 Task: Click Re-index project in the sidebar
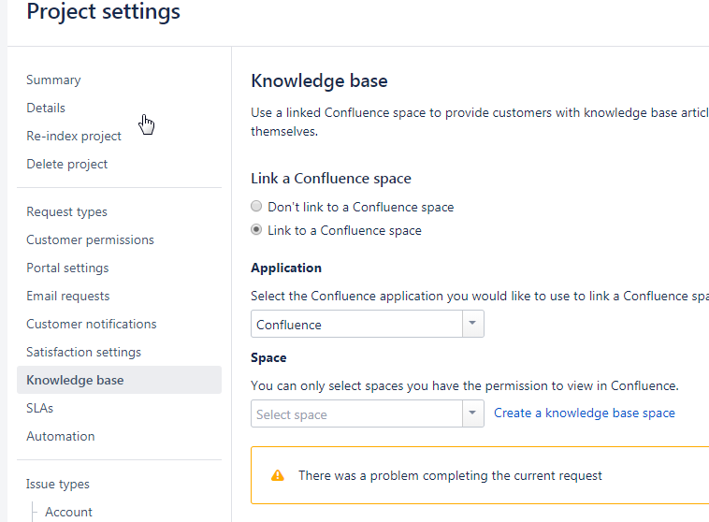coord(74,136)
